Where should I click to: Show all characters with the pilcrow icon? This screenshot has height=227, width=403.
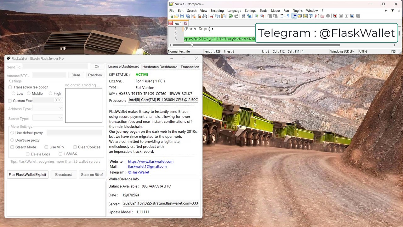[288, 16]
